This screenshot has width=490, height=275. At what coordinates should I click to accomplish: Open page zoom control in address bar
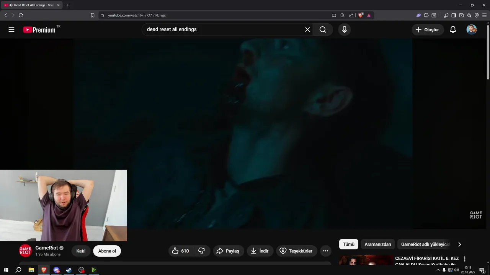click(343, 15)
